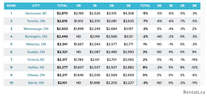
Task: Click the CITY column header
Action: (x=36, y=6)
